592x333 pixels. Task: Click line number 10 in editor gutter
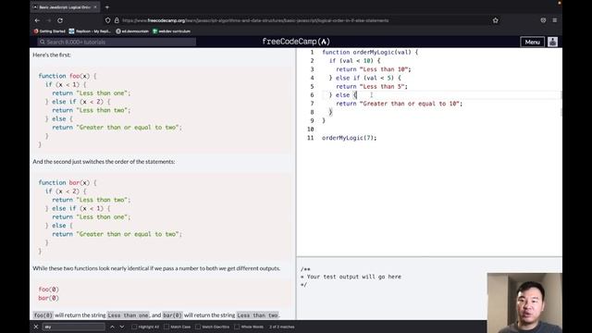311,129
